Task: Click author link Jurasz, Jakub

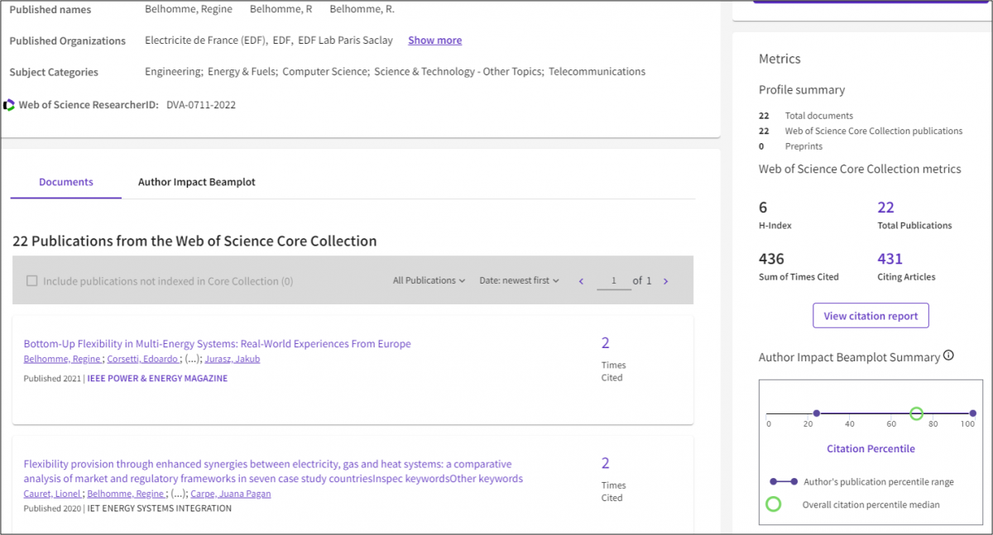Action: 232,359
